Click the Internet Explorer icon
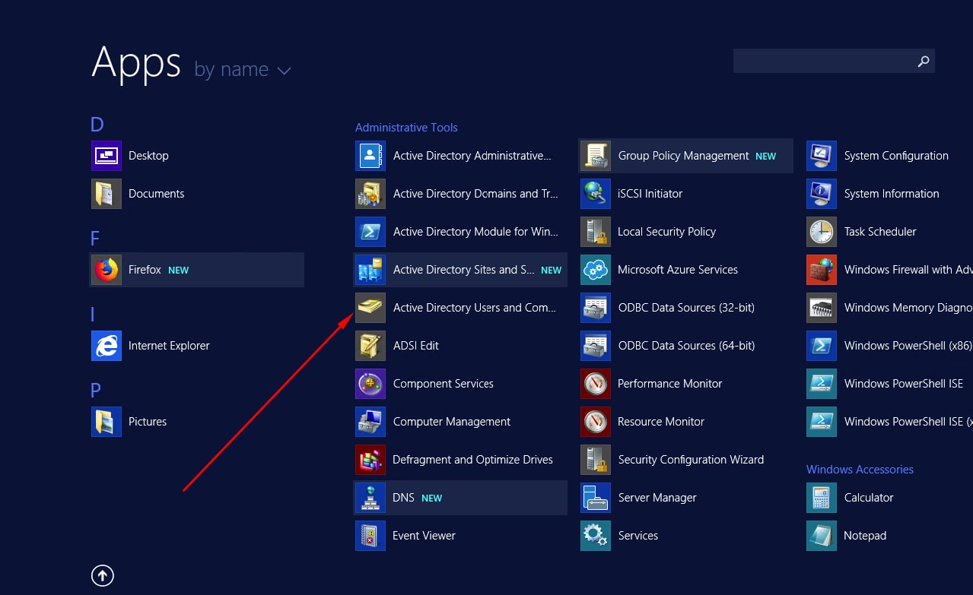 pos(107,346)
